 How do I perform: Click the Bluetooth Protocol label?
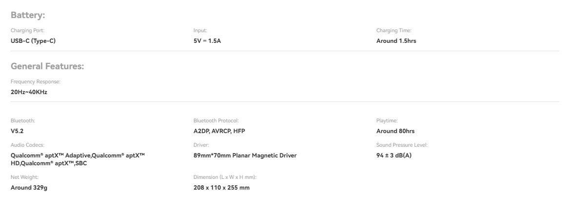[216, 120]
